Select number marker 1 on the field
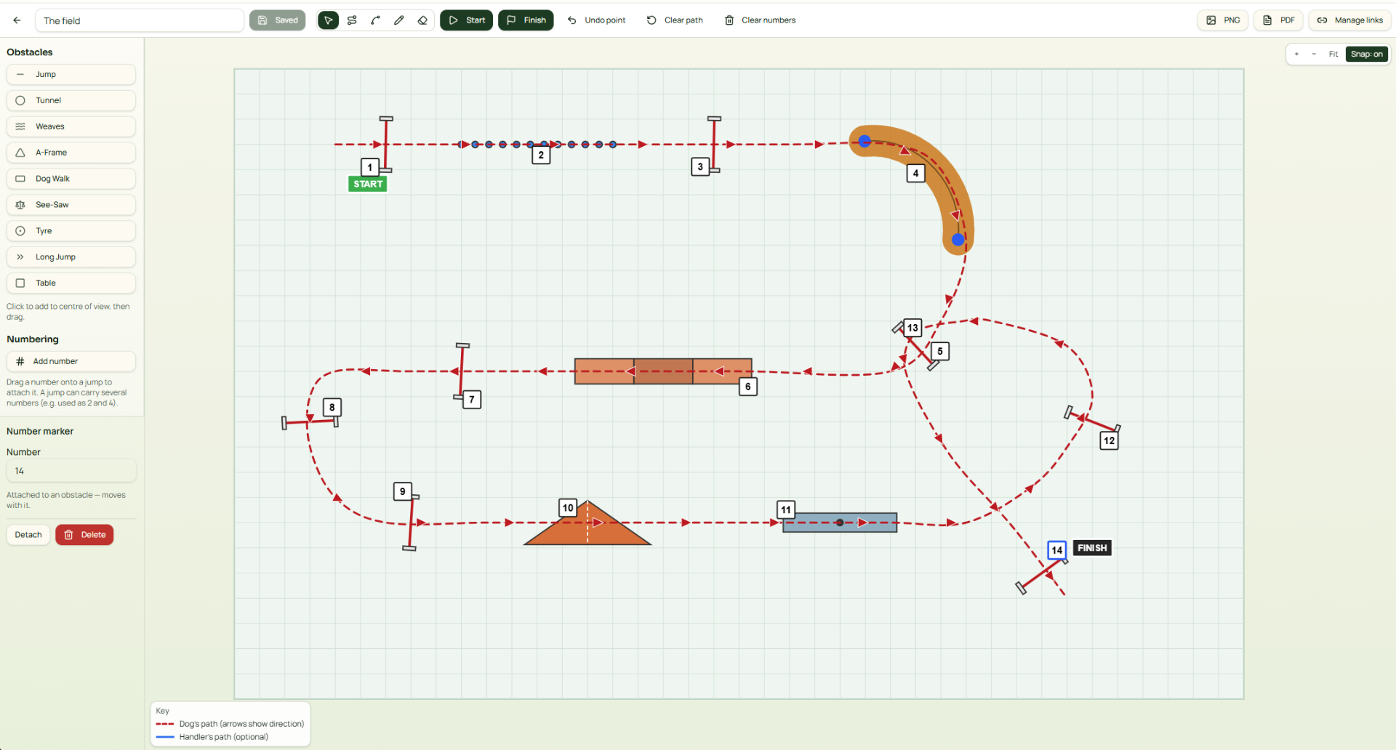This screenshot has width=1396, height=750. tap(370, 167)
